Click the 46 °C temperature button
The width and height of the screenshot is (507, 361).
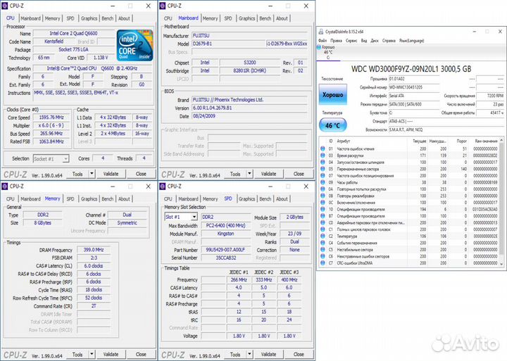point(332,125)
